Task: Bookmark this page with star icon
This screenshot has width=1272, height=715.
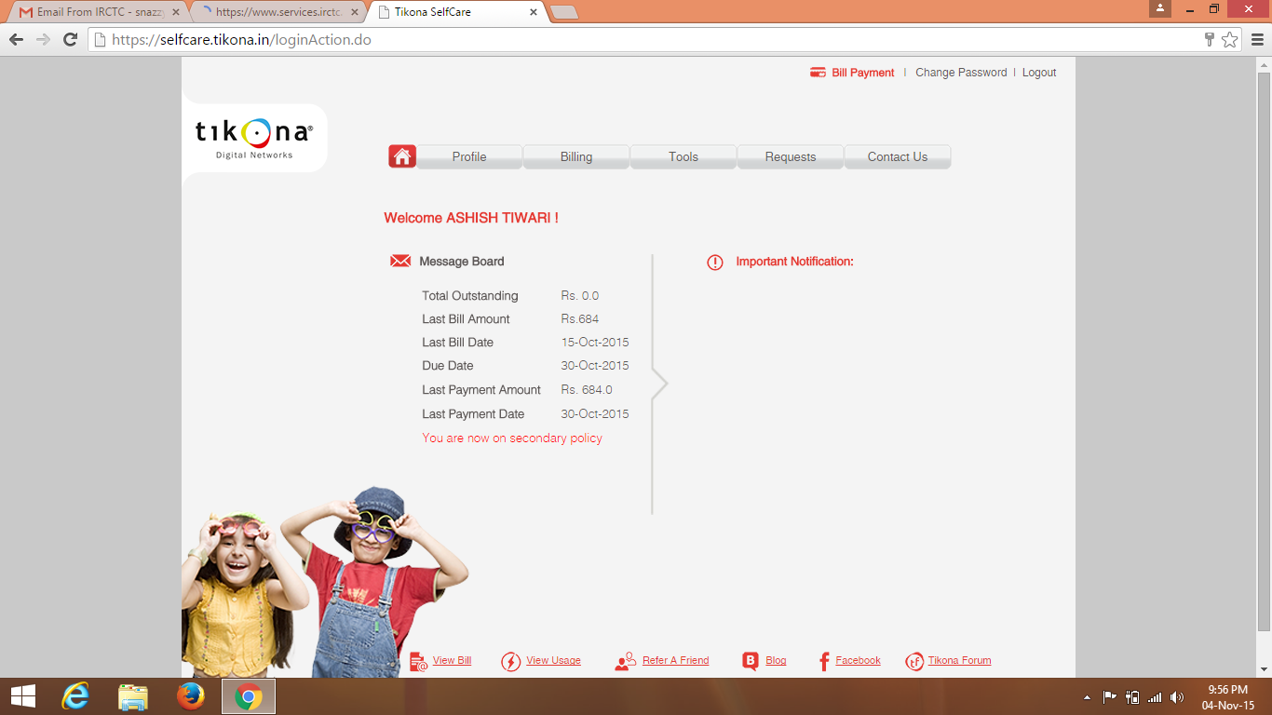Action: pyautogui.click(x=1230, y=40)
